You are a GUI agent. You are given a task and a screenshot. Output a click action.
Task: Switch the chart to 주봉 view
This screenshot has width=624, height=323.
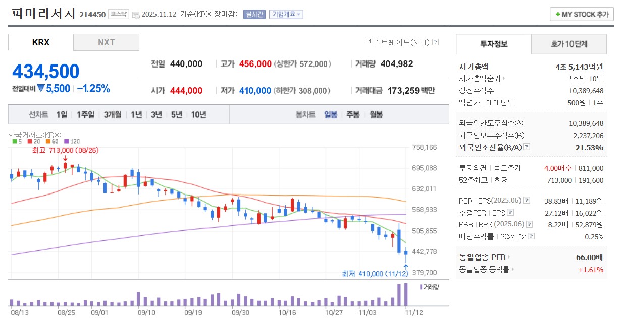click(353, 115)
